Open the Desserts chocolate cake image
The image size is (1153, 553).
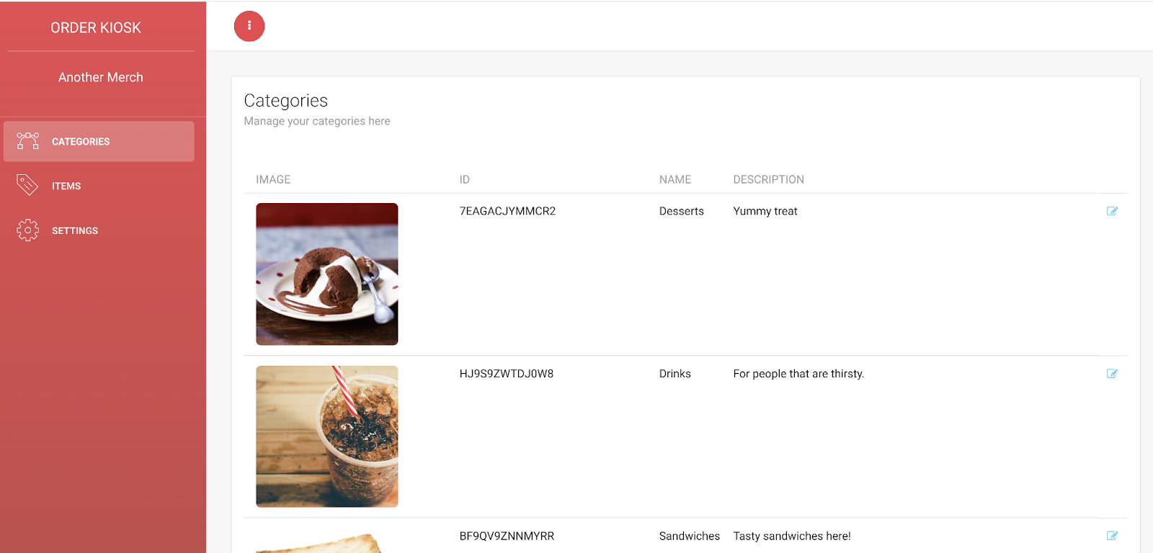[327, 274]
